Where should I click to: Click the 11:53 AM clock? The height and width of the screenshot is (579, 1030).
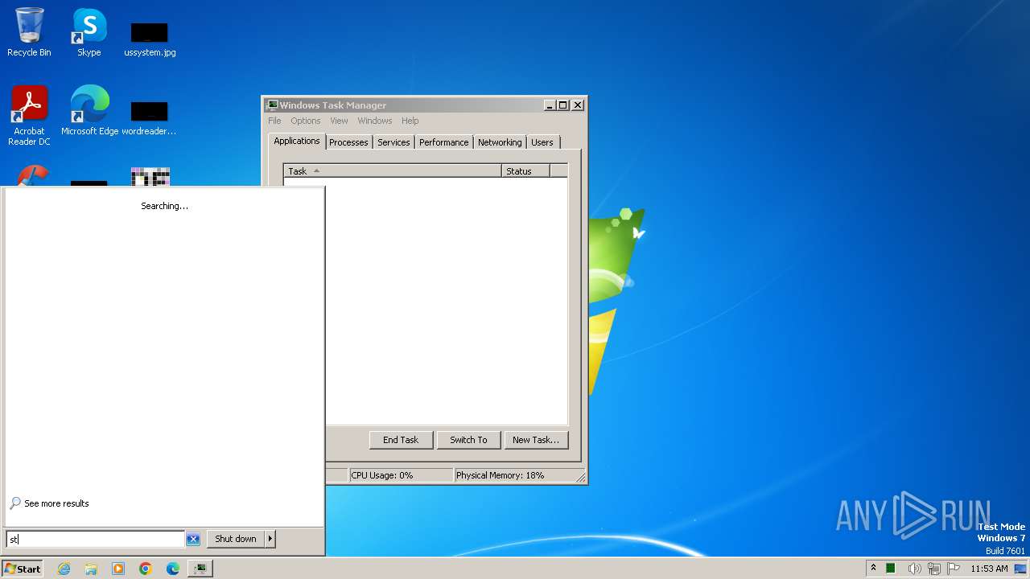pyautogui.click(x=989, y=569)
